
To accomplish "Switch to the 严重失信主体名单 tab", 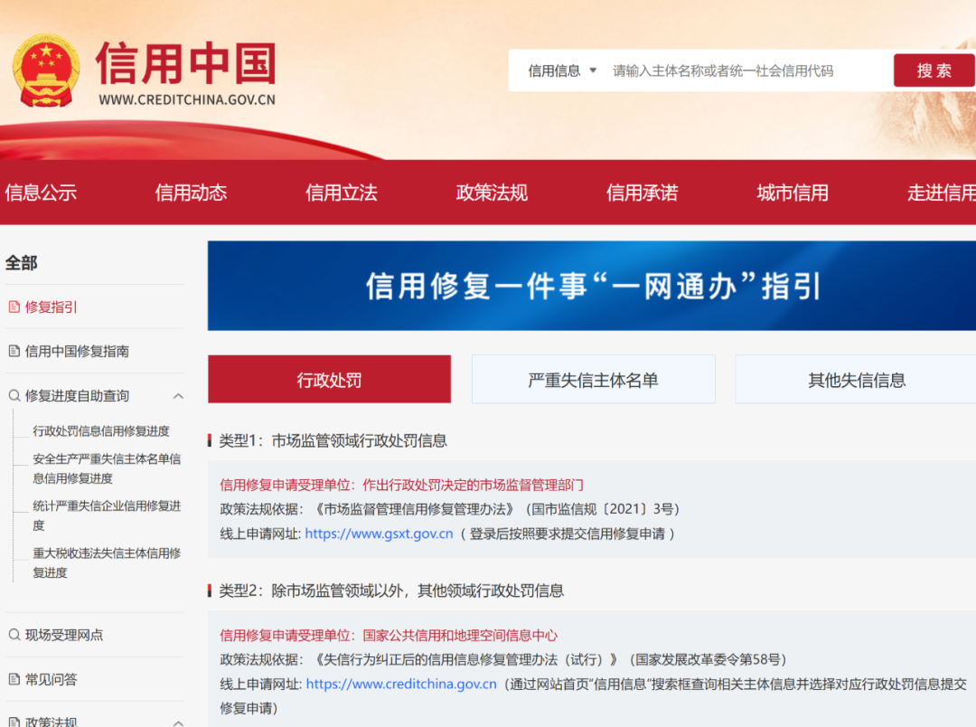I will (x=593, y=380).
